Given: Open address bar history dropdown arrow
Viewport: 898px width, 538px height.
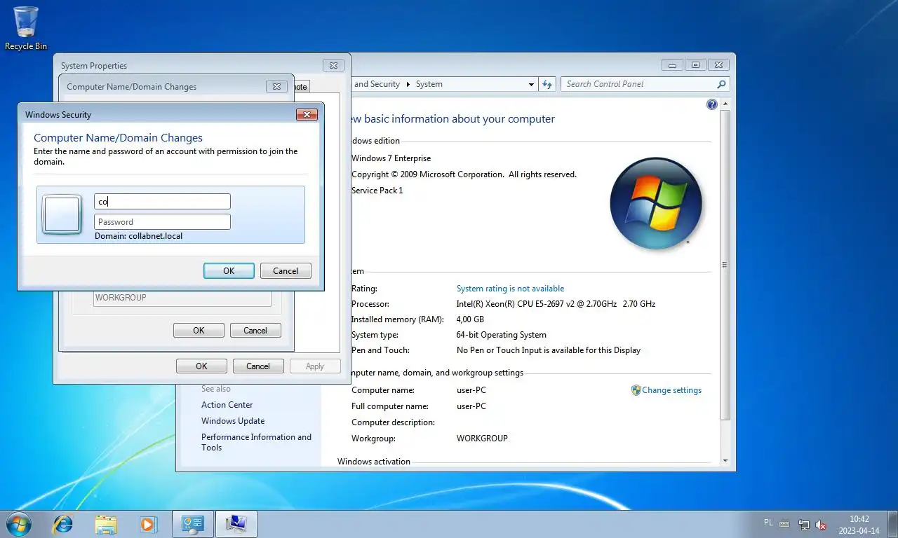Looking at the screenshot, I should [531, 84].
